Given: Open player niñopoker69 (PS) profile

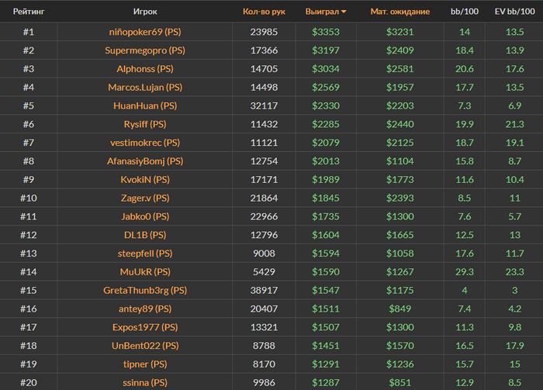Looking at the screenshot, I should 145,32.
